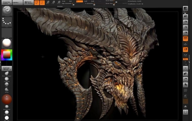
Task: Choose the Flat Color material
Action: [7, 118]
